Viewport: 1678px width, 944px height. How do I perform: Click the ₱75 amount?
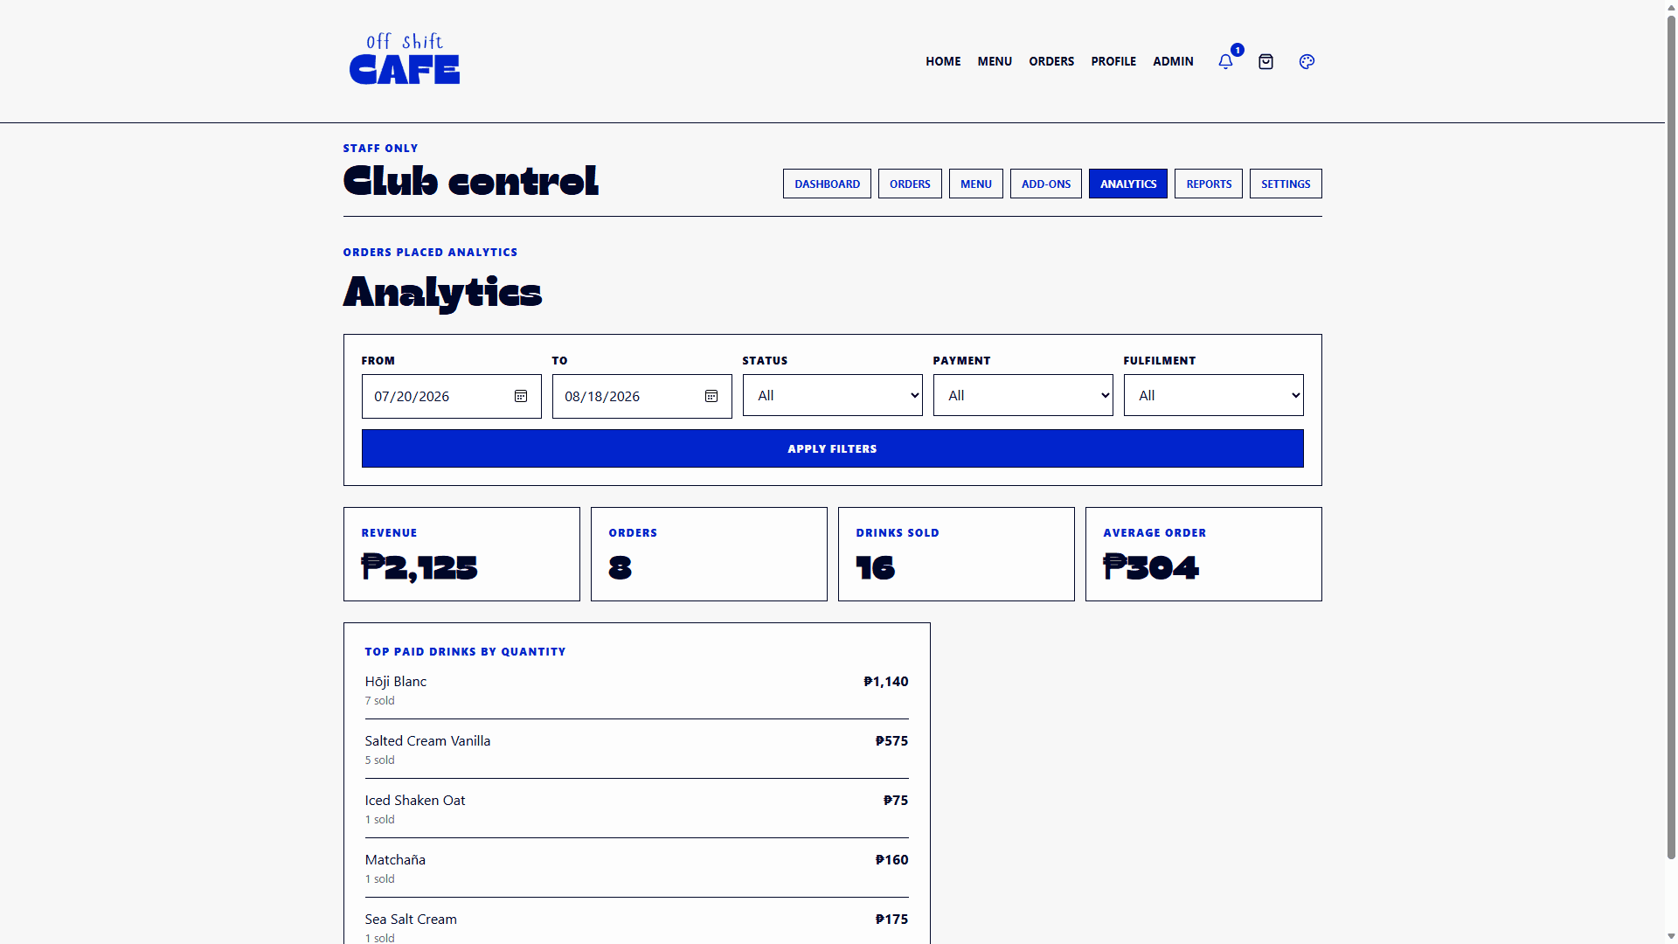(896, 801)
